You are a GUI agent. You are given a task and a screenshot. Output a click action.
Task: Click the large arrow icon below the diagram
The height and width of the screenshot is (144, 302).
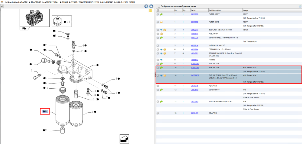click(x=124, y=139)
